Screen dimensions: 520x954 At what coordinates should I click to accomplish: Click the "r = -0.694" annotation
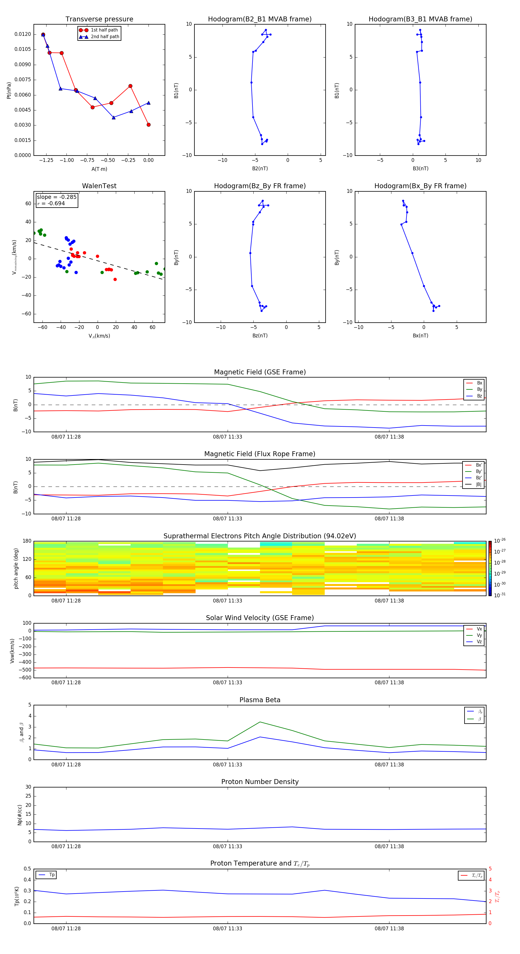click(51, 203)
